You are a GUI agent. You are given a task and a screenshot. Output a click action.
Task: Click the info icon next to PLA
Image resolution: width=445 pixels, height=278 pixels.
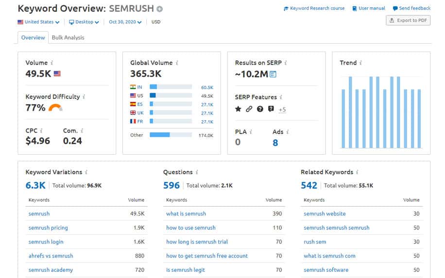coord(251,132)
